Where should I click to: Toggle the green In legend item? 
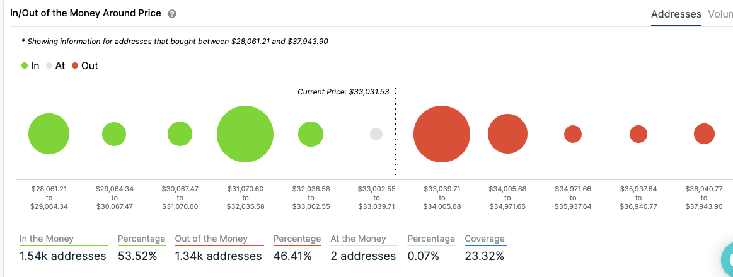click(30, 65)
